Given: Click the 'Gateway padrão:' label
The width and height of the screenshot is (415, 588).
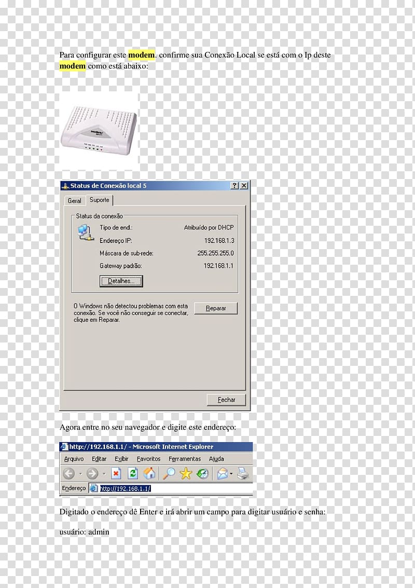Looking at the screenshot, I should (121, 266).
